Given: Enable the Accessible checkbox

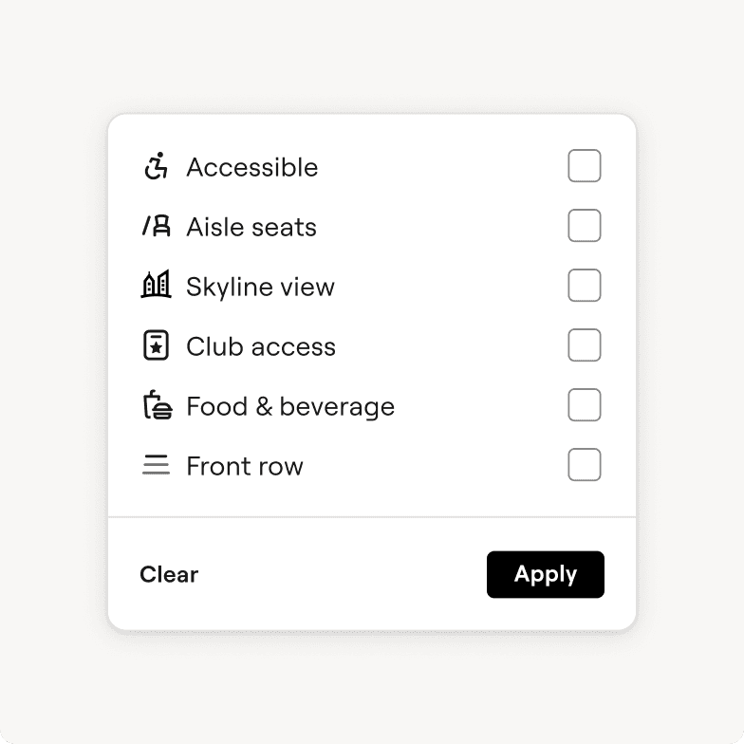Looking at the screenshot, I should click(585, 166).
